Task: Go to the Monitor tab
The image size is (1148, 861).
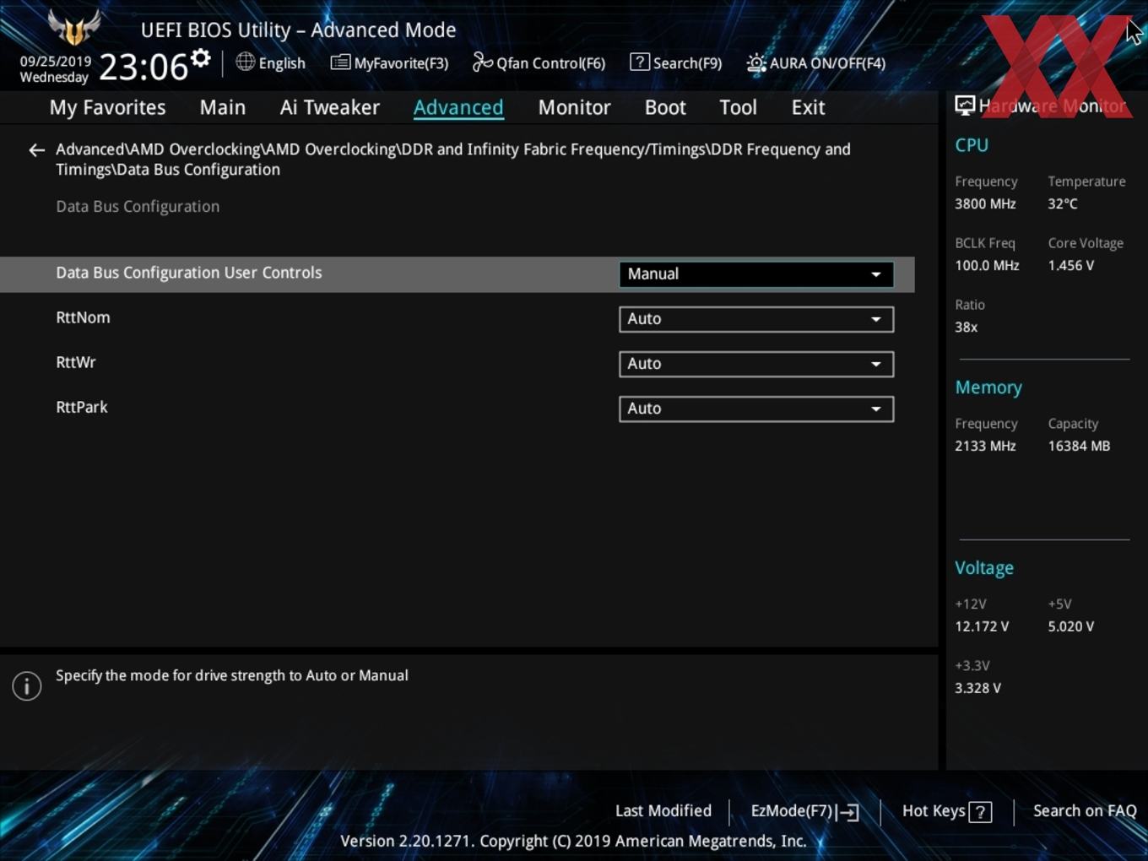Action: (x=574, y=107)
